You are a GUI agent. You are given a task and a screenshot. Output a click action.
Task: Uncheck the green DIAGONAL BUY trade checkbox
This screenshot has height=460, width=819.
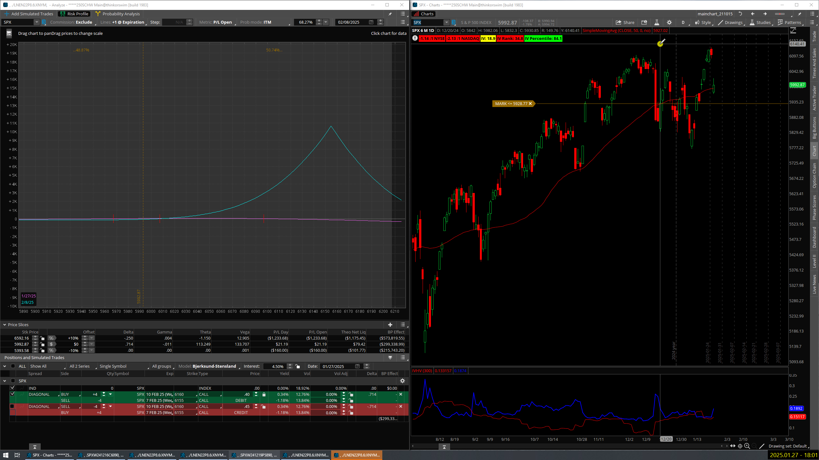pyautogui.click(x=12, y=394)
